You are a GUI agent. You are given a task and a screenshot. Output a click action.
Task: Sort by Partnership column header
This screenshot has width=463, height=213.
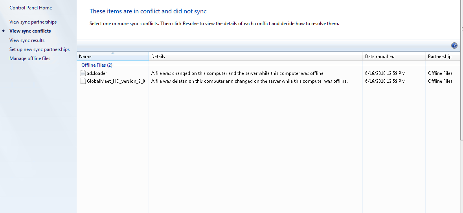point(439,56)
